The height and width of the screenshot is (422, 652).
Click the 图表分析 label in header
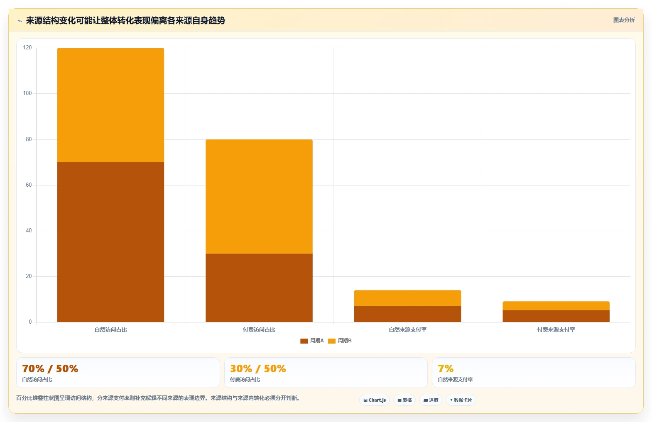tap(624, 20)
